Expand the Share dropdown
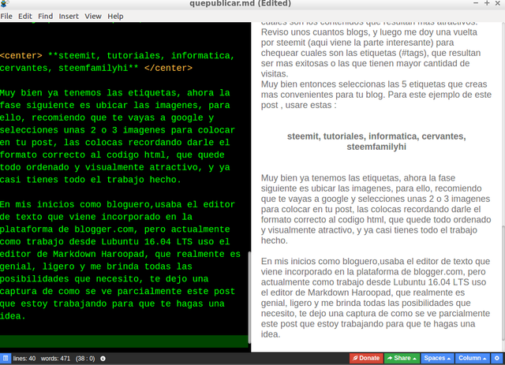 click(x=402, y=358)
